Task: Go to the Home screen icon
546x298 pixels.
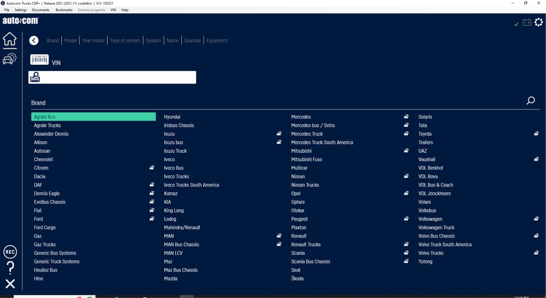Action: tap(10, 39)
